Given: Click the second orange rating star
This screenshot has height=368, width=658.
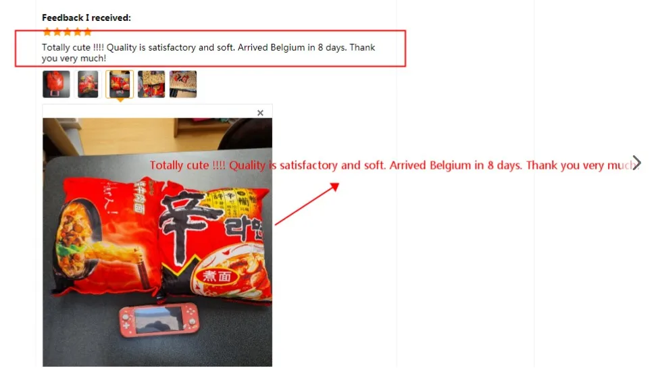Looking at the screenshot, I should pyautogui.click(x=57, y=32).
